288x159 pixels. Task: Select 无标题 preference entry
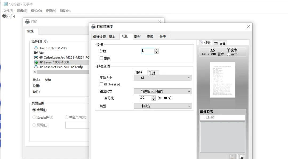tap(222, 117)
